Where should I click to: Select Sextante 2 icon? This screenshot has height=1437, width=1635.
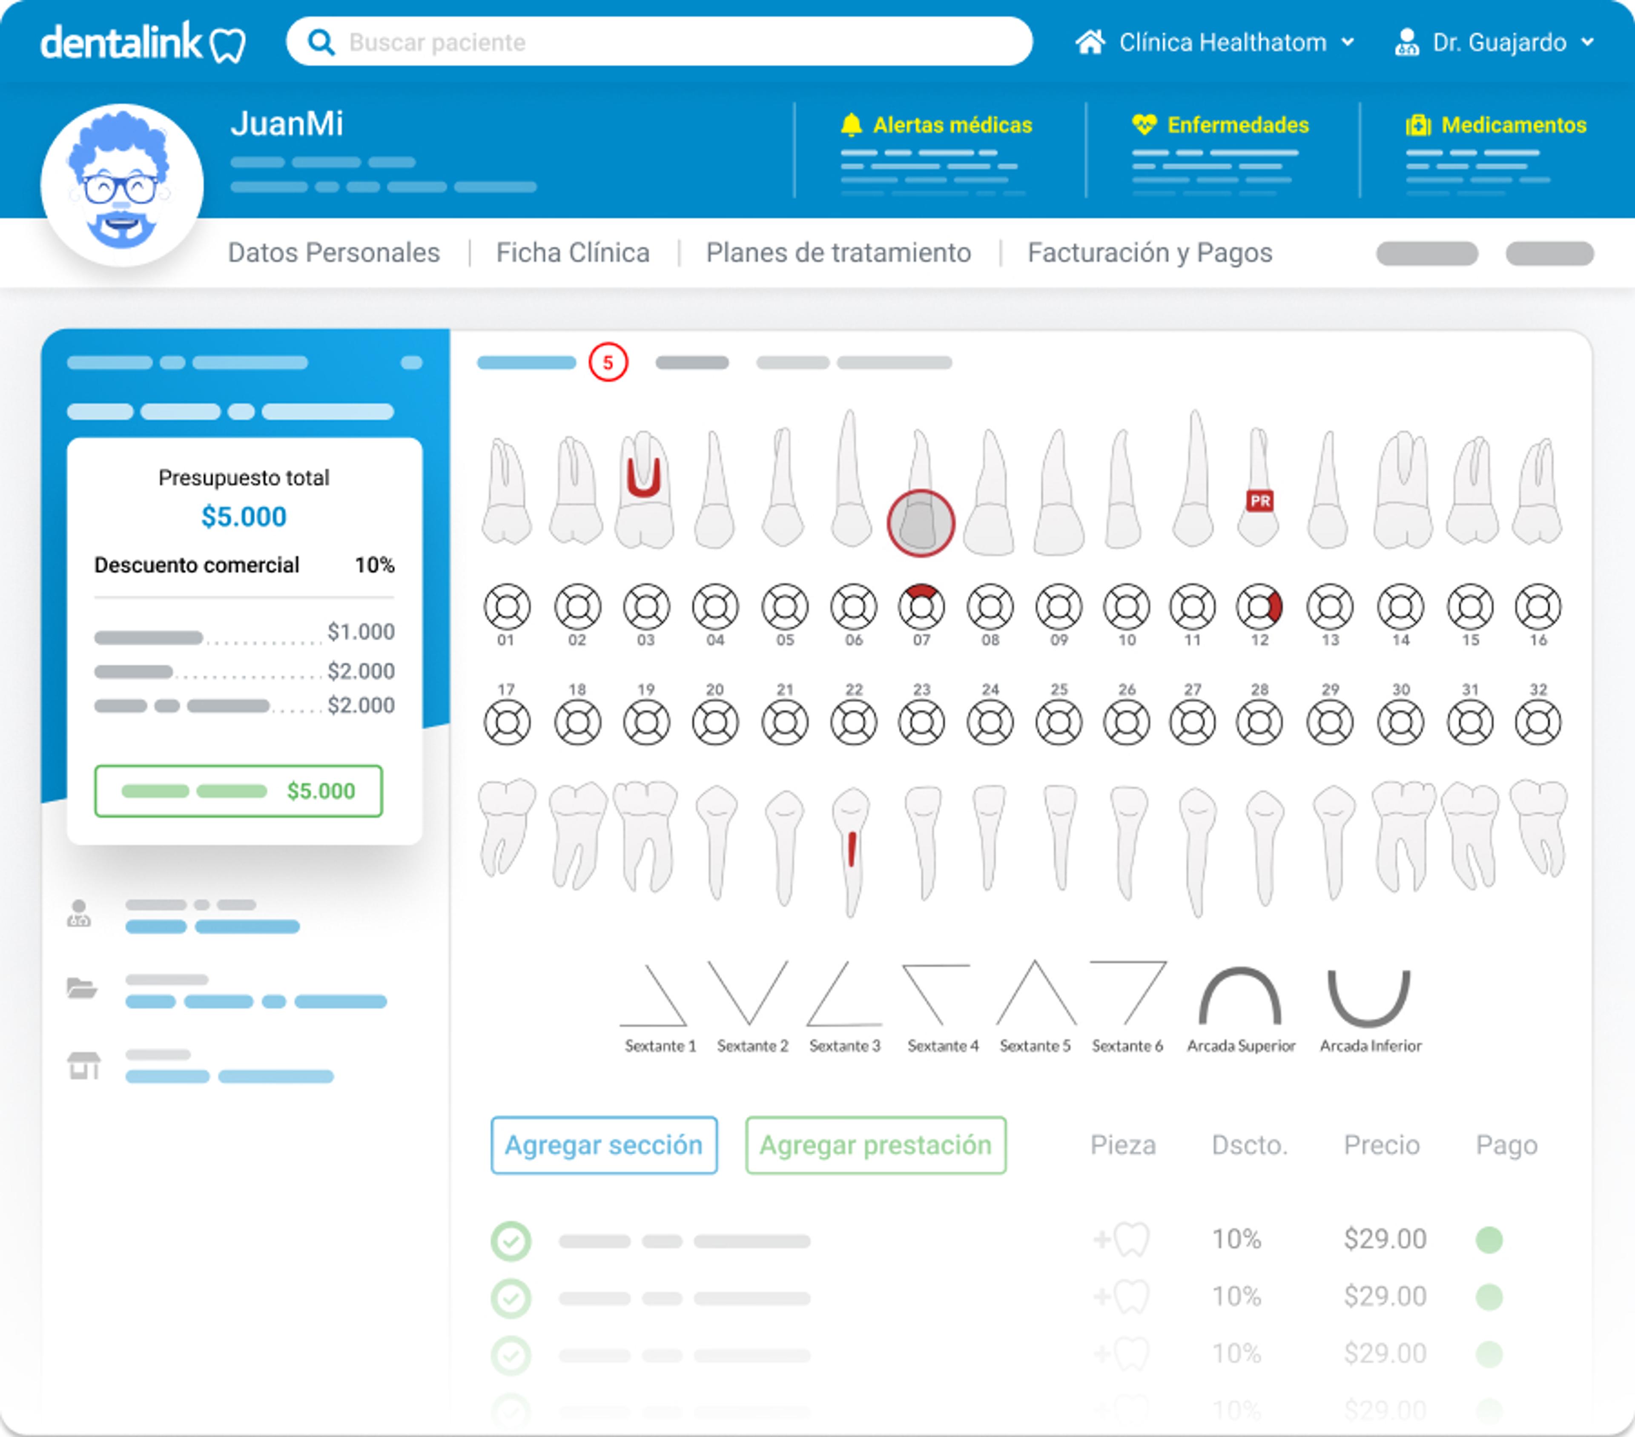pos(749,993)
